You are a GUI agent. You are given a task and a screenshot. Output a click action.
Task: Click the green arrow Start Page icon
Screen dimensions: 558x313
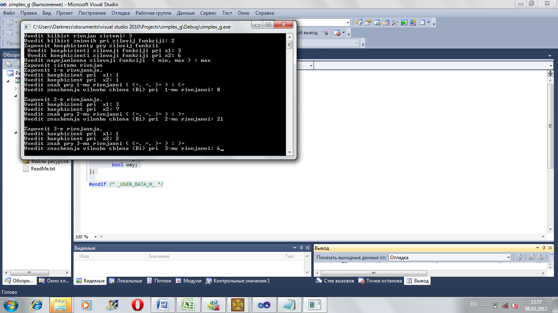click(x=404, y=22)
